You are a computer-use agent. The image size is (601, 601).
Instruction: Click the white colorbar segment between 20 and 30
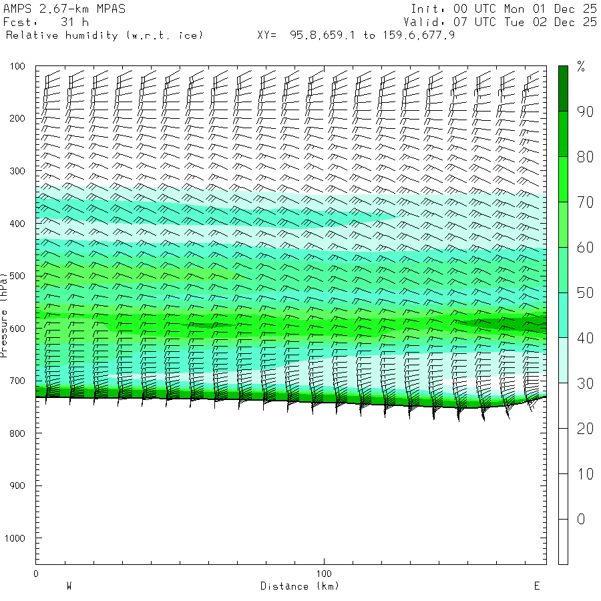[563, 405]
